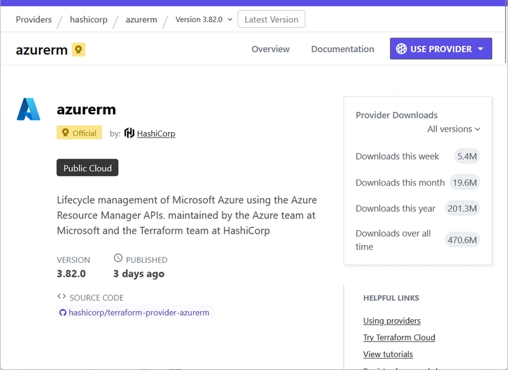
Task: Click the code brackets icon by Source Code
Action: click(62, 296)
